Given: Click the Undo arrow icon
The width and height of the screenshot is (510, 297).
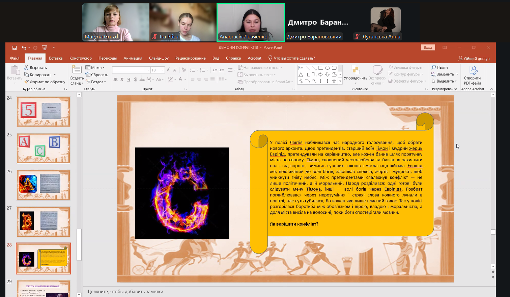Looking at the screenshot, I should click(24, 48).
